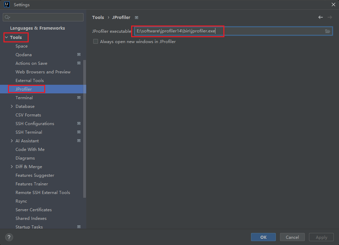The width and height of the screenshot is (339, 245).
Task: Open Features Trainer settings
Action: point(32,184)
